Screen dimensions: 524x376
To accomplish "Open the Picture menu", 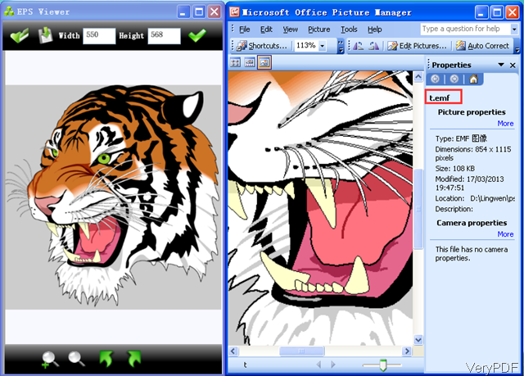I will (319, 29).
